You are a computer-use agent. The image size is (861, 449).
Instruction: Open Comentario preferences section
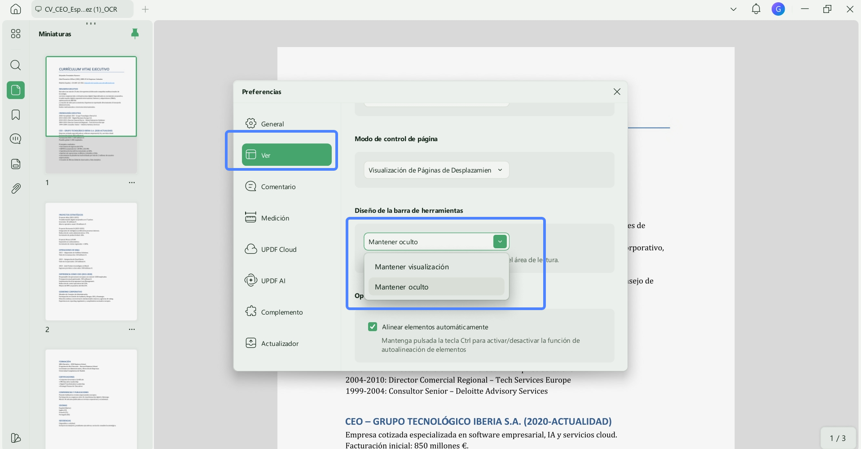[287, 186]
